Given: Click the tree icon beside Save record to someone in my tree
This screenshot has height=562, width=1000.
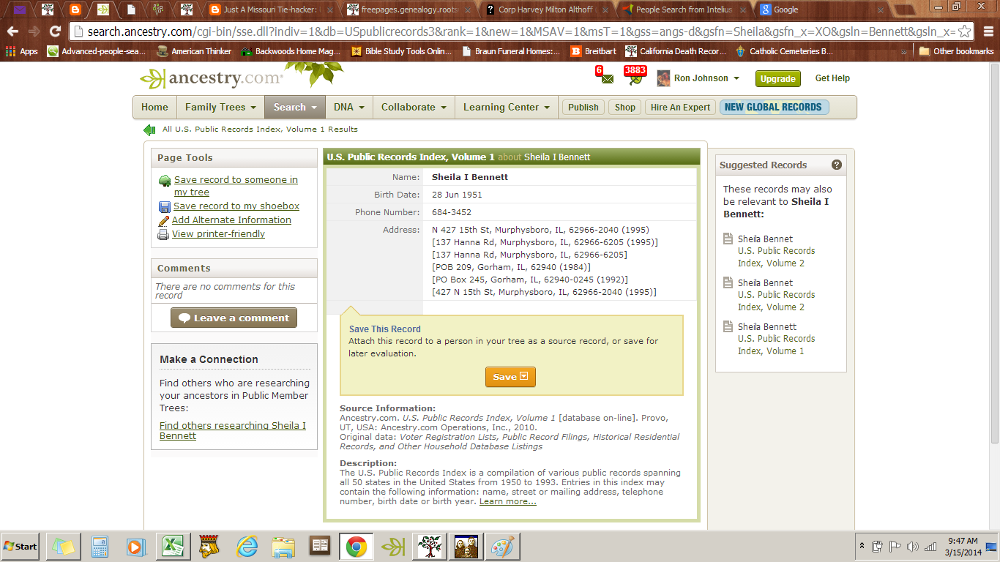Looking at the screenshot, I should [165, 180].
